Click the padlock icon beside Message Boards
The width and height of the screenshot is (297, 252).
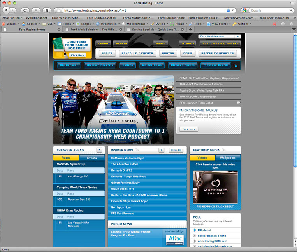[235, 66]
